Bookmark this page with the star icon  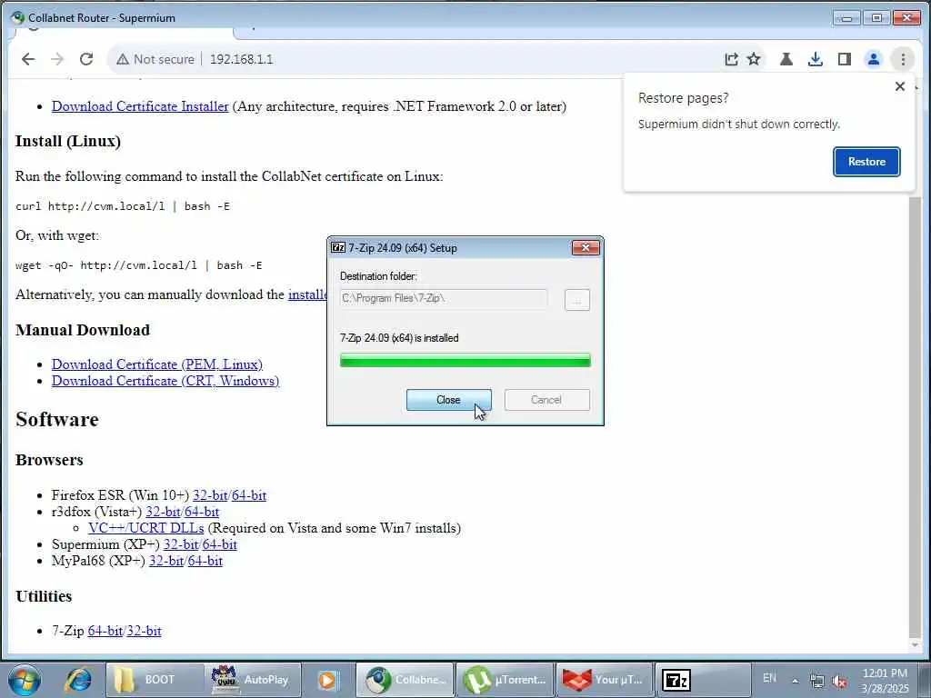(x=754, y=59)
